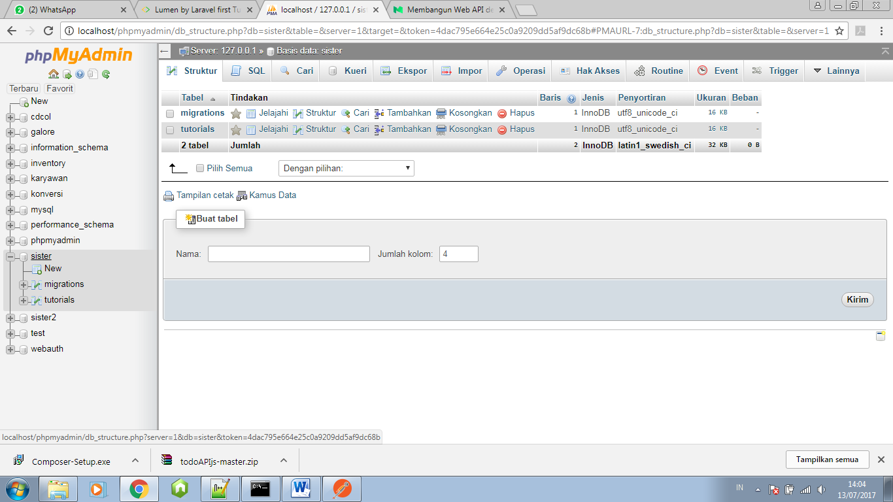Enable the Pilih Semua checkbox
The width and height of the screenshot is (893, 502).
(200, 168)
